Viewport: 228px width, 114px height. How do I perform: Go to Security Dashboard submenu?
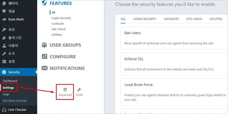click(10, 81)
